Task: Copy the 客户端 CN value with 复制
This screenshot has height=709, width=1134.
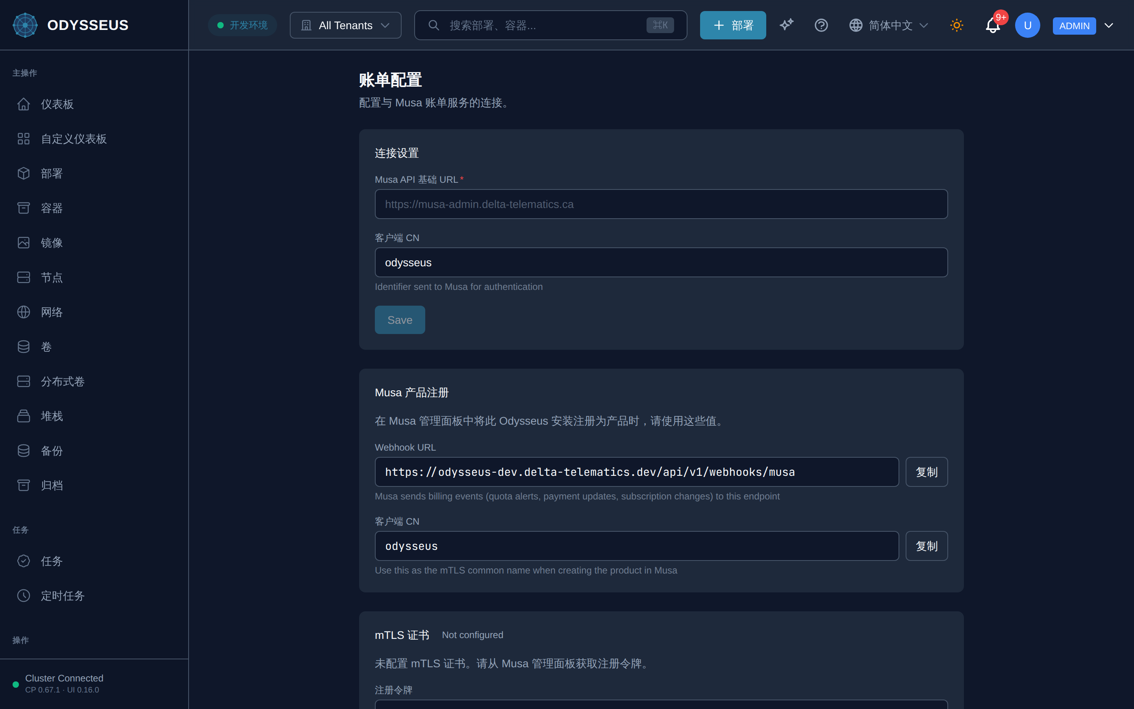Action: click(926, 546)
